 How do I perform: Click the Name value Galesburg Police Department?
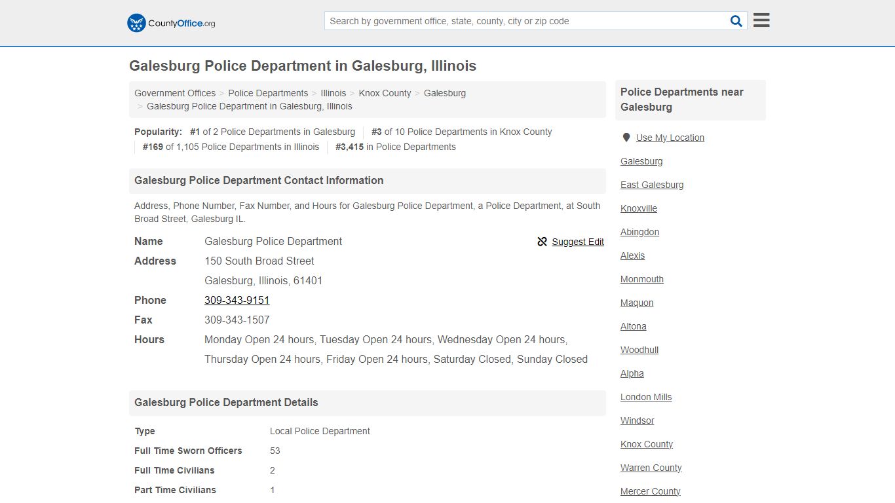(273, 241)
